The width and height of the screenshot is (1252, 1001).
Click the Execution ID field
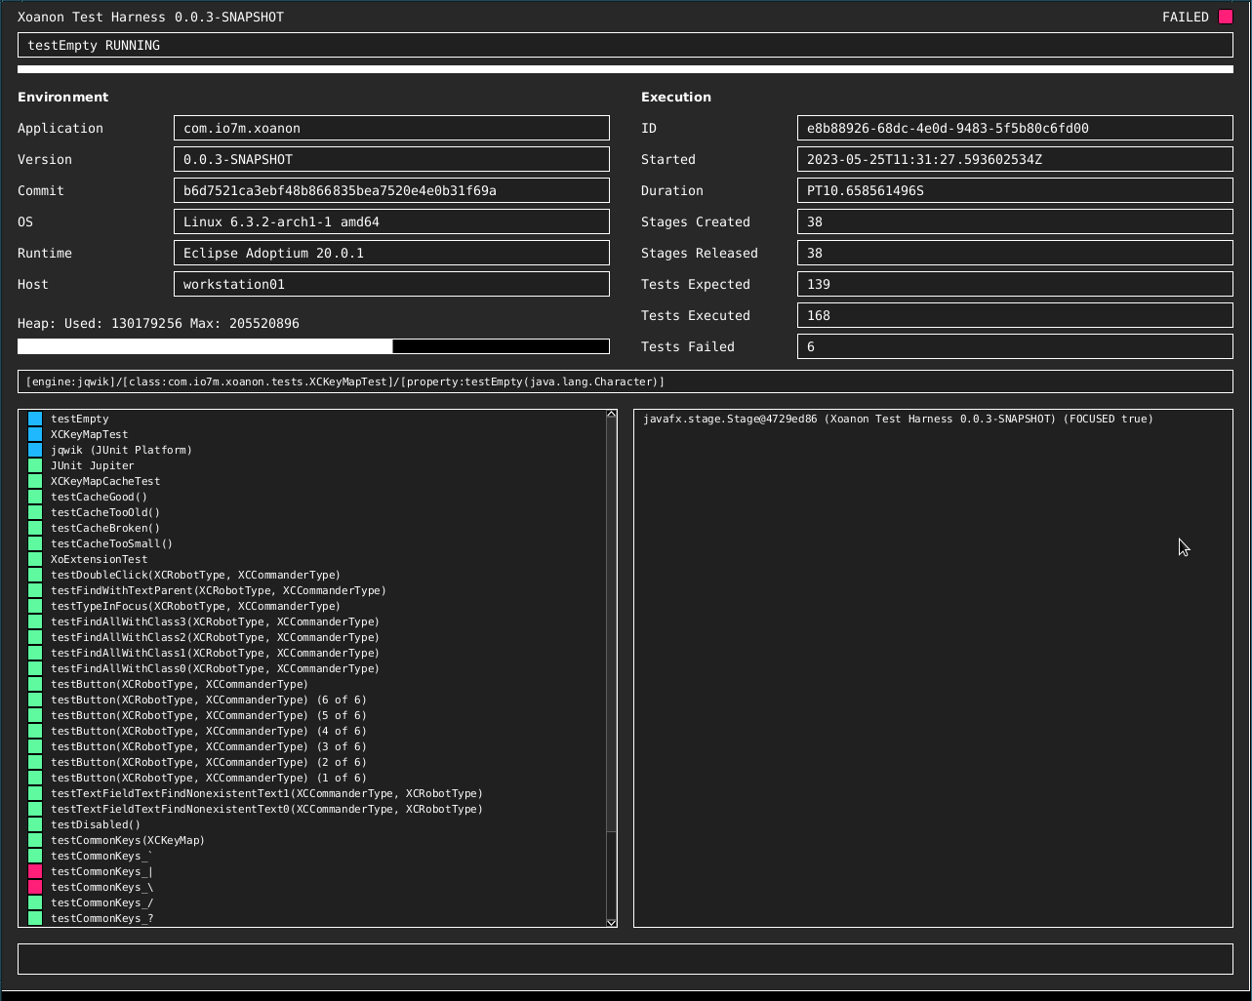[1015, 128]
